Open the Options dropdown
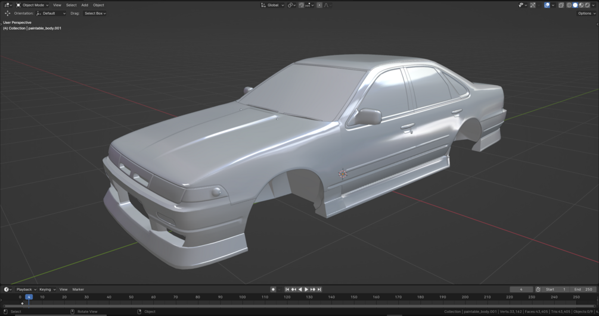The image size is (599, 316). coord(586,13)
